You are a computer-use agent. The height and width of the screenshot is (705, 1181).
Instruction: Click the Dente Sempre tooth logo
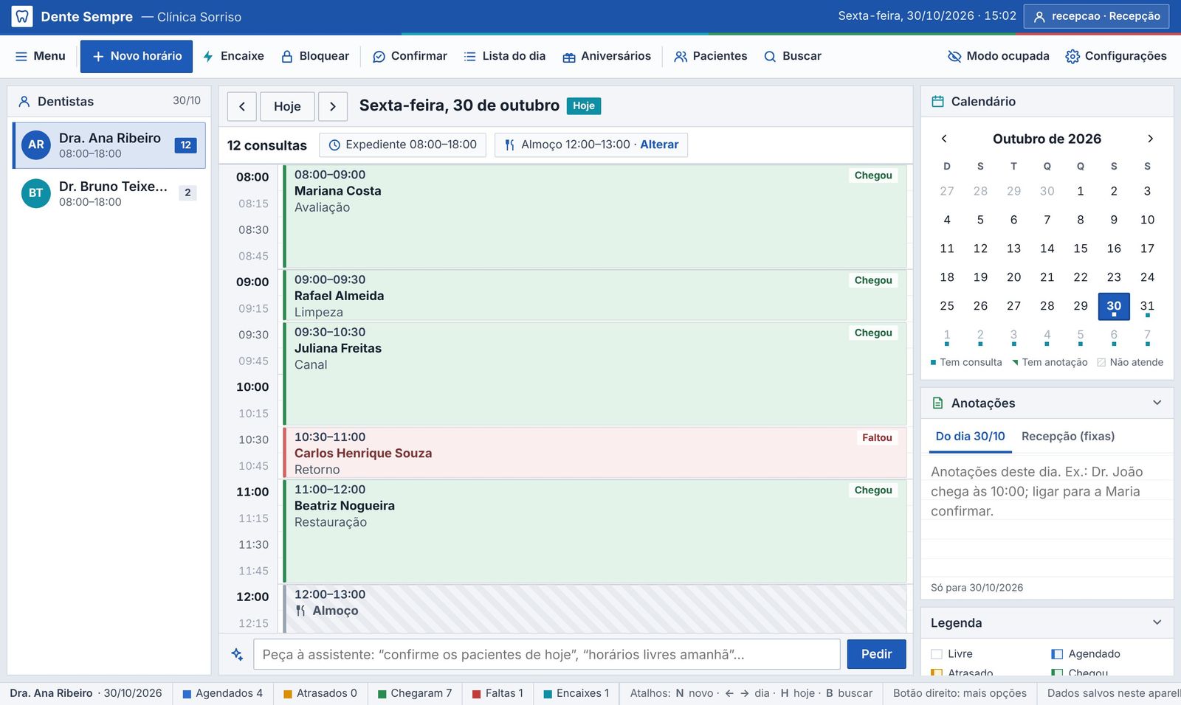click(22, 16)
